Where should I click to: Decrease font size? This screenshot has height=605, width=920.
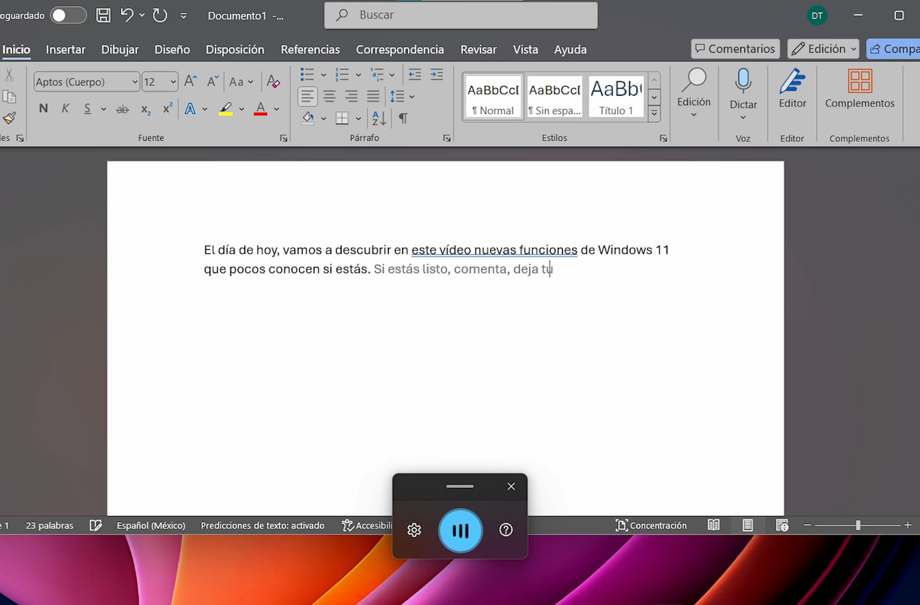[213, 81]
